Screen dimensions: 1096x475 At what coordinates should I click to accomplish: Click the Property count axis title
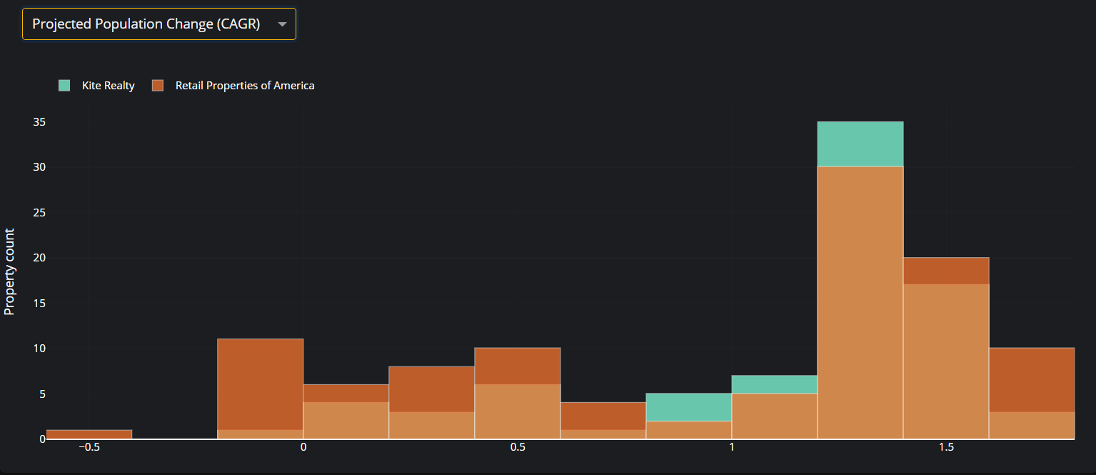[9, 271]
